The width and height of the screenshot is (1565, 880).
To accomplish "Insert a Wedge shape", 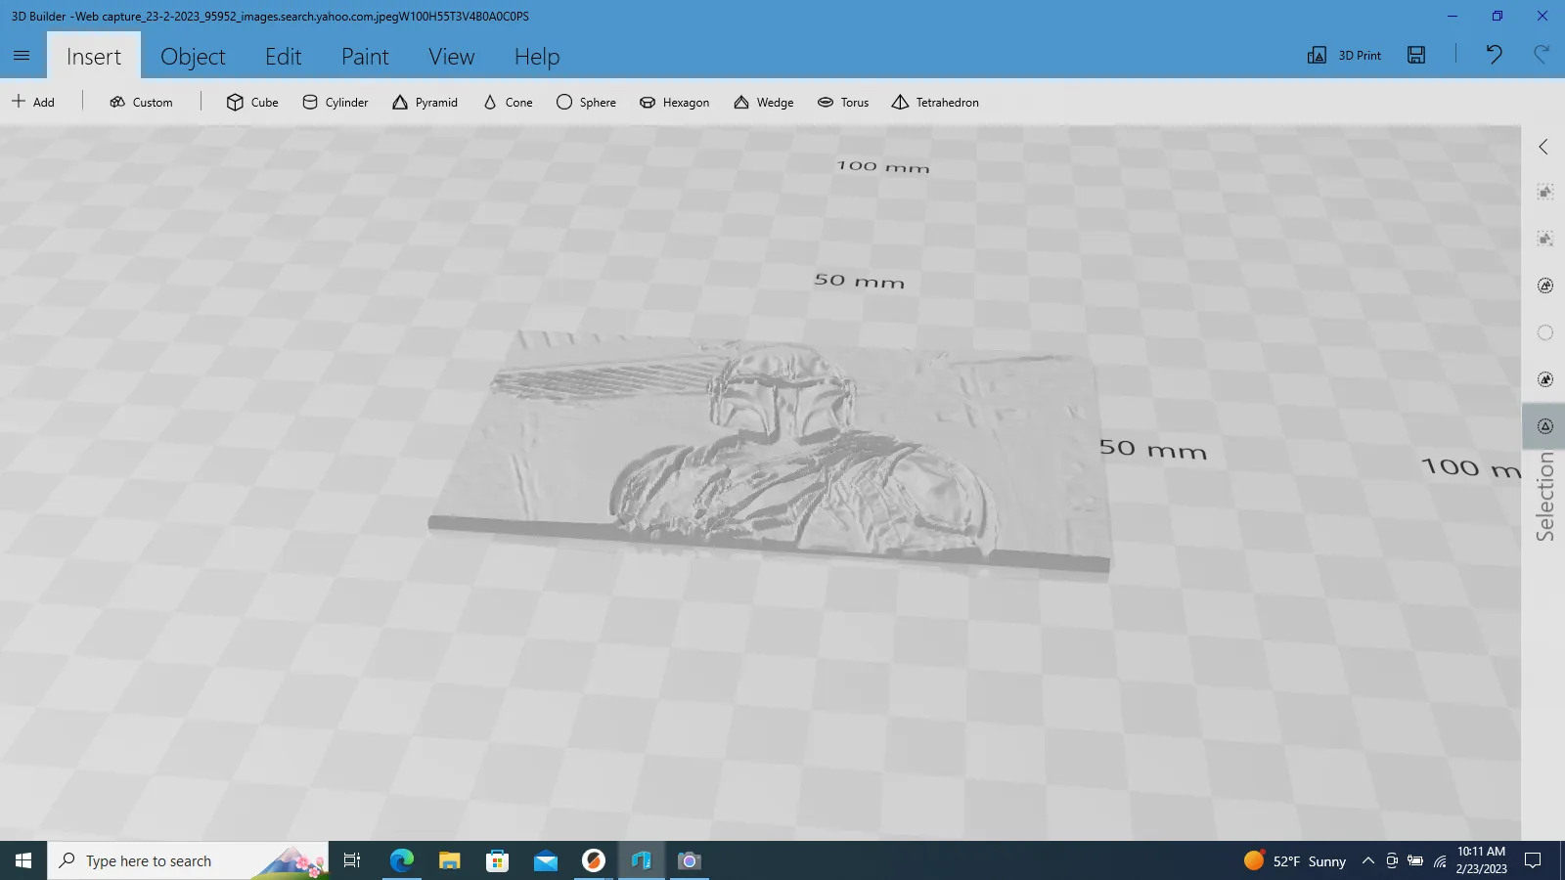I will point(763,102).
